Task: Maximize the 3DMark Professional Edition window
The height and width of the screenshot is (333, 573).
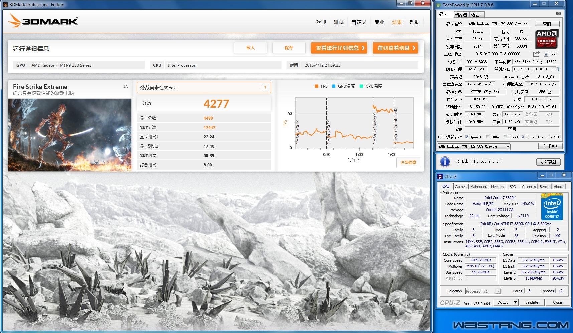Action: 410,3
